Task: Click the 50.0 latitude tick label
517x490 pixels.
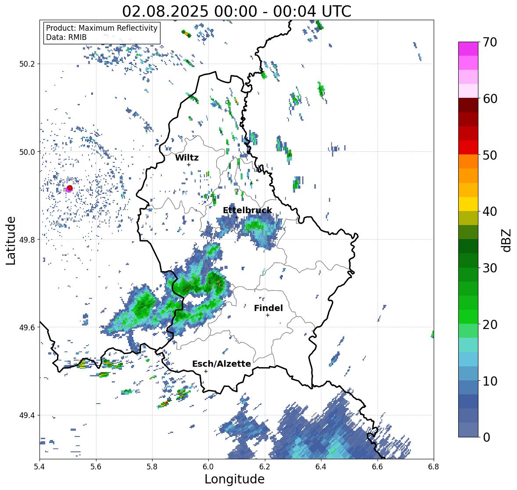Action: (27, 152)
